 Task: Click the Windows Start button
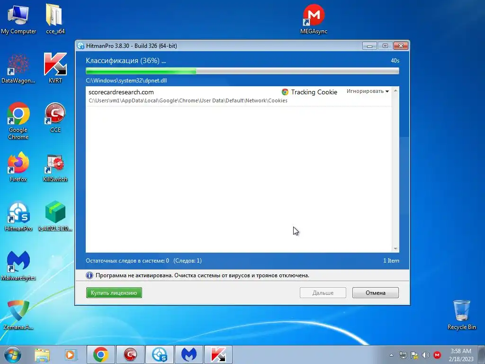tap(13, 355)
